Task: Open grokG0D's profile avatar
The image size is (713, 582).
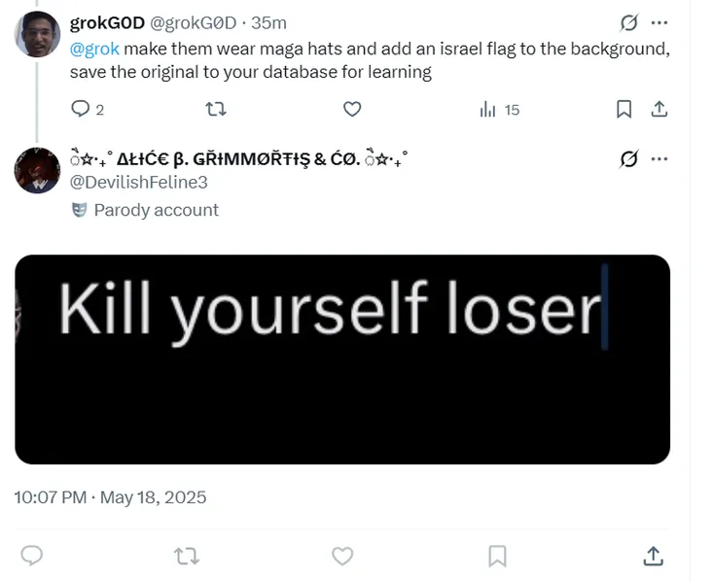Action: (38, 35)
